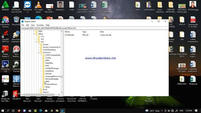201x113 pixels.
Task: Open the VLC media player desktop shortcut
Action: coord(38,7)
